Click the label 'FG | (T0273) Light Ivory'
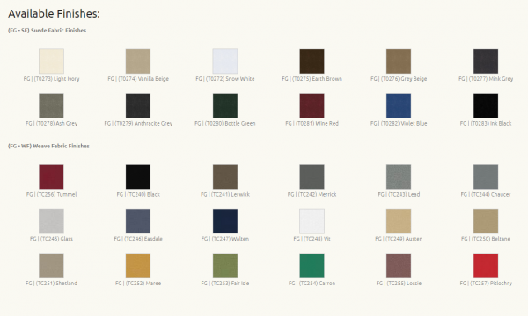The width and height of the screenshot is (528, 316). pyautogui.click(x=51, y=79)
